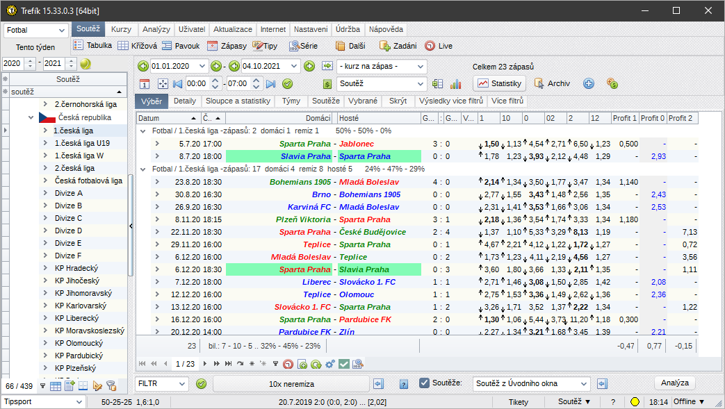Screen dimensions: 725x409
Task: Switch to the Detaily tab
Action: pyautogui.click(x=184, y=101)
